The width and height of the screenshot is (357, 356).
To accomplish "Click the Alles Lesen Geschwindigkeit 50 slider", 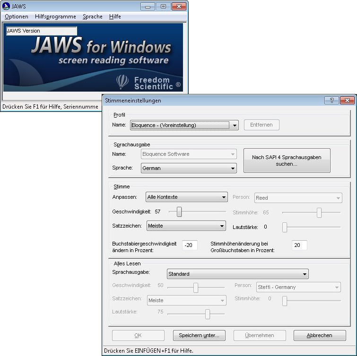I will pyautogui.click(x=196, y=288).
